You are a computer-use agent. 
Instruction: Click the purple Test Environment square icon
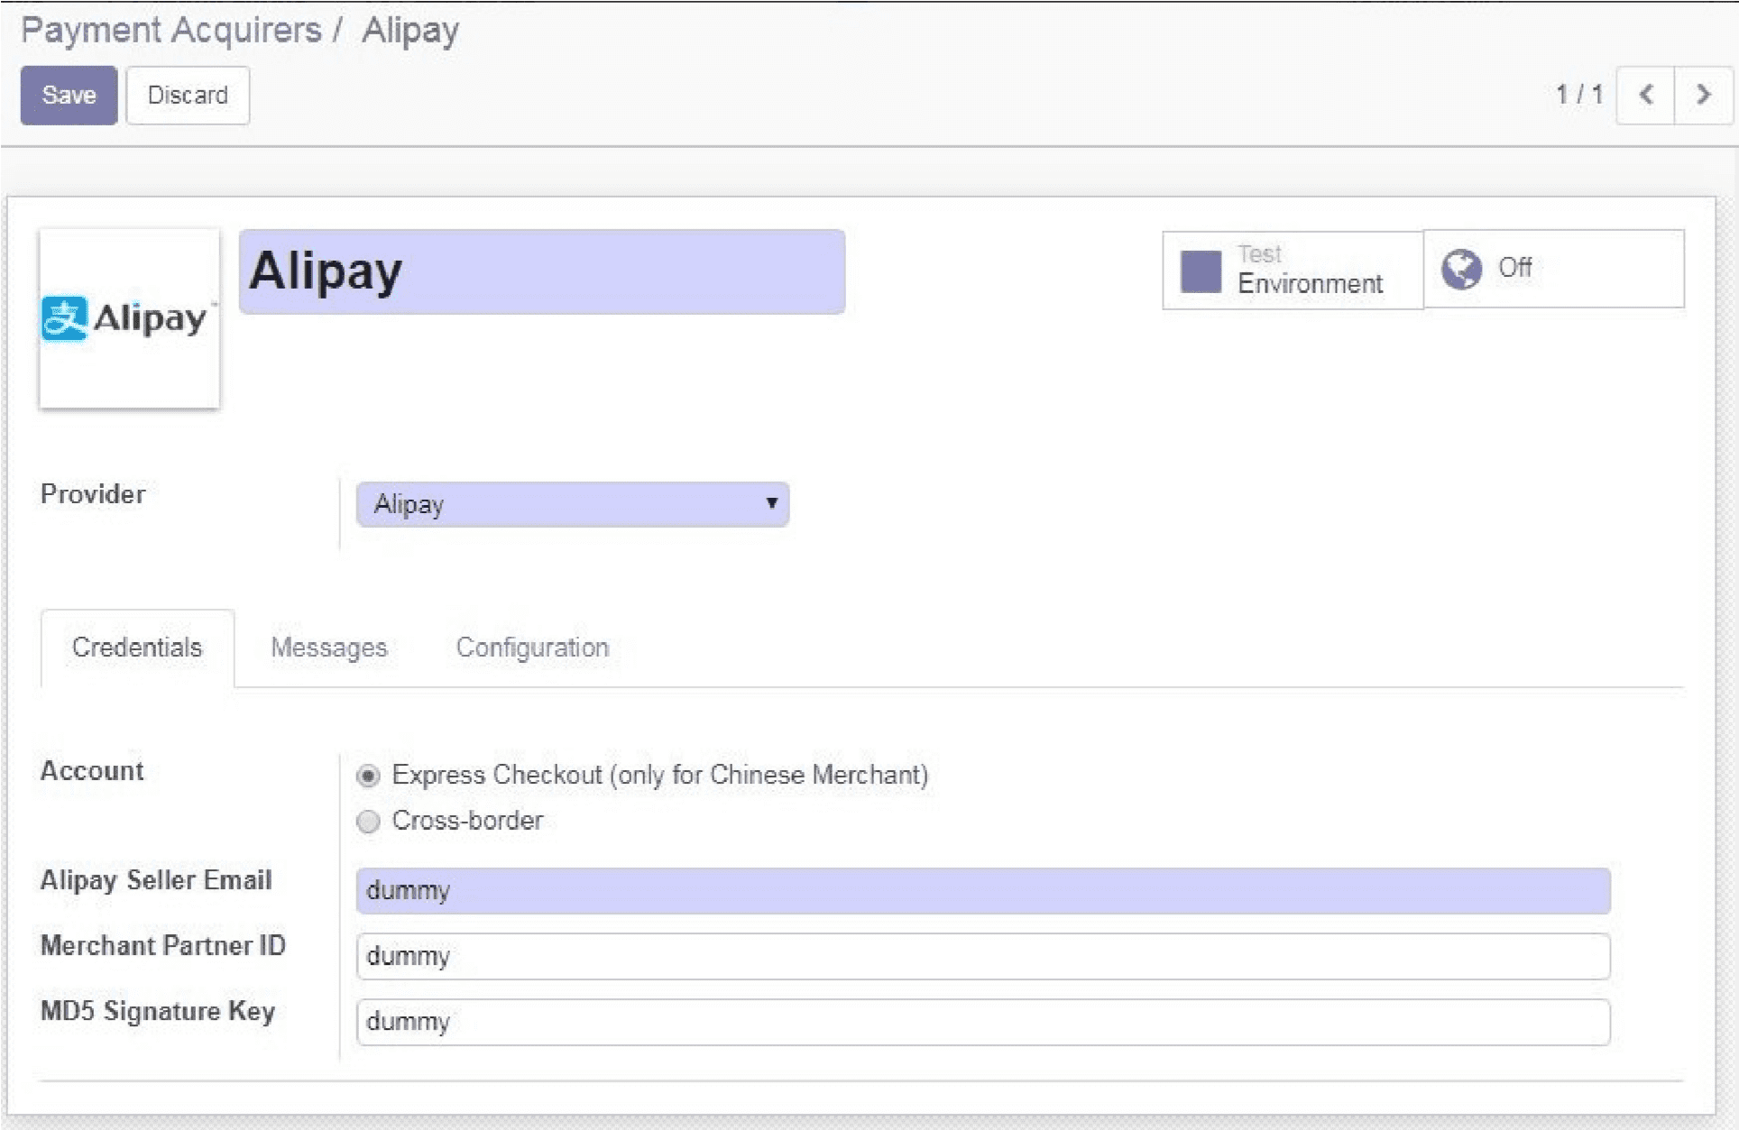tap(1201, 271)
